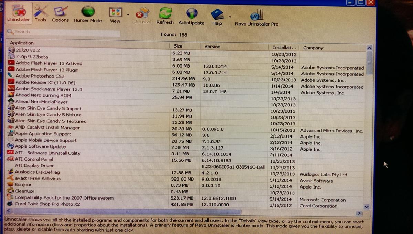
Task: Focus the Search input field
Action: pyautogui.click(x=63, y=32)
